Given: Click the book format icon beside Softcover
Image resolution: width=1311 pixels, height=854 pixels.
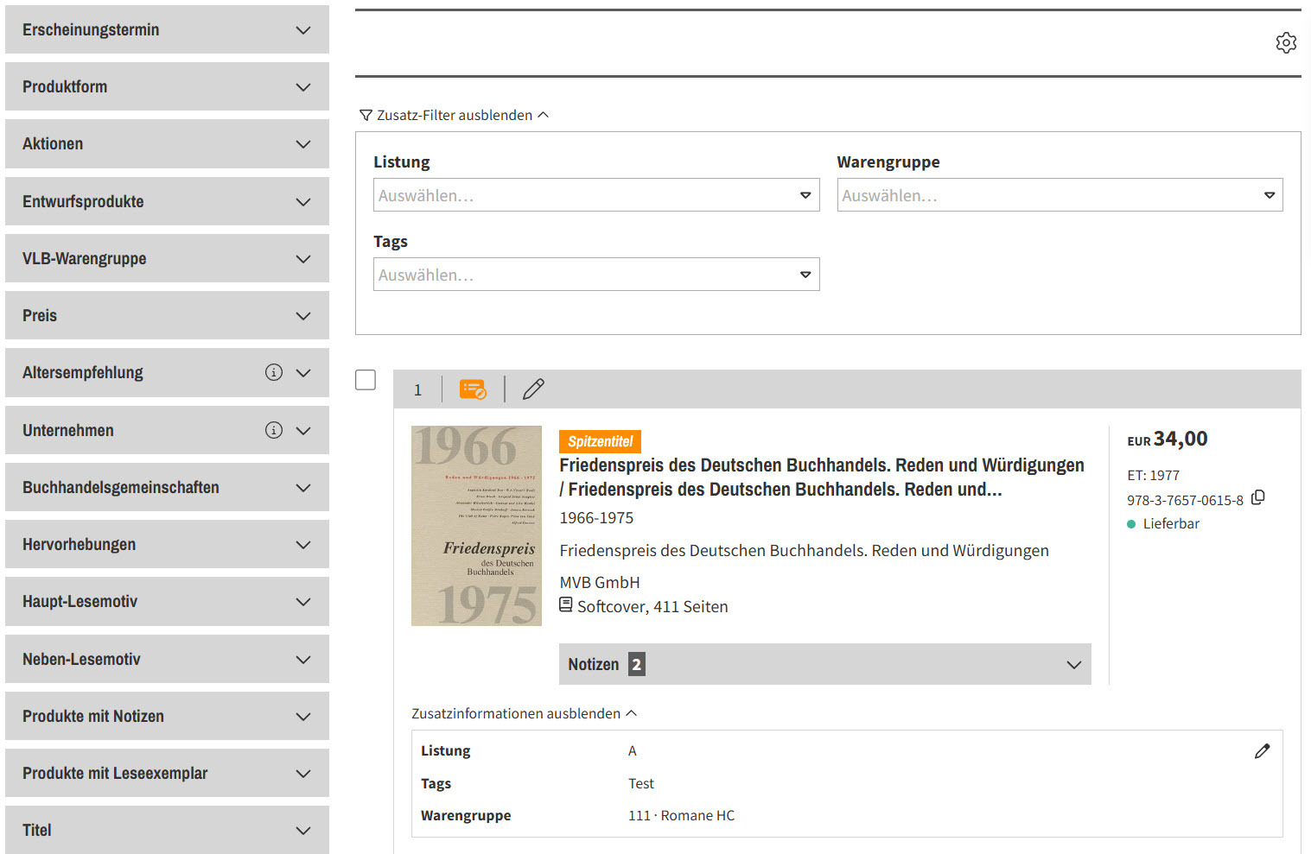Looking at the screenshot, I should click(566, 605).
